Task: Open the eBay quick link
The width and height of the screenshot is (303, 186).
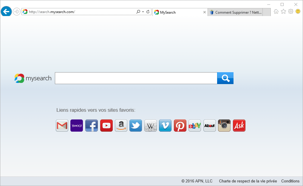Action: tap(195, 126)
